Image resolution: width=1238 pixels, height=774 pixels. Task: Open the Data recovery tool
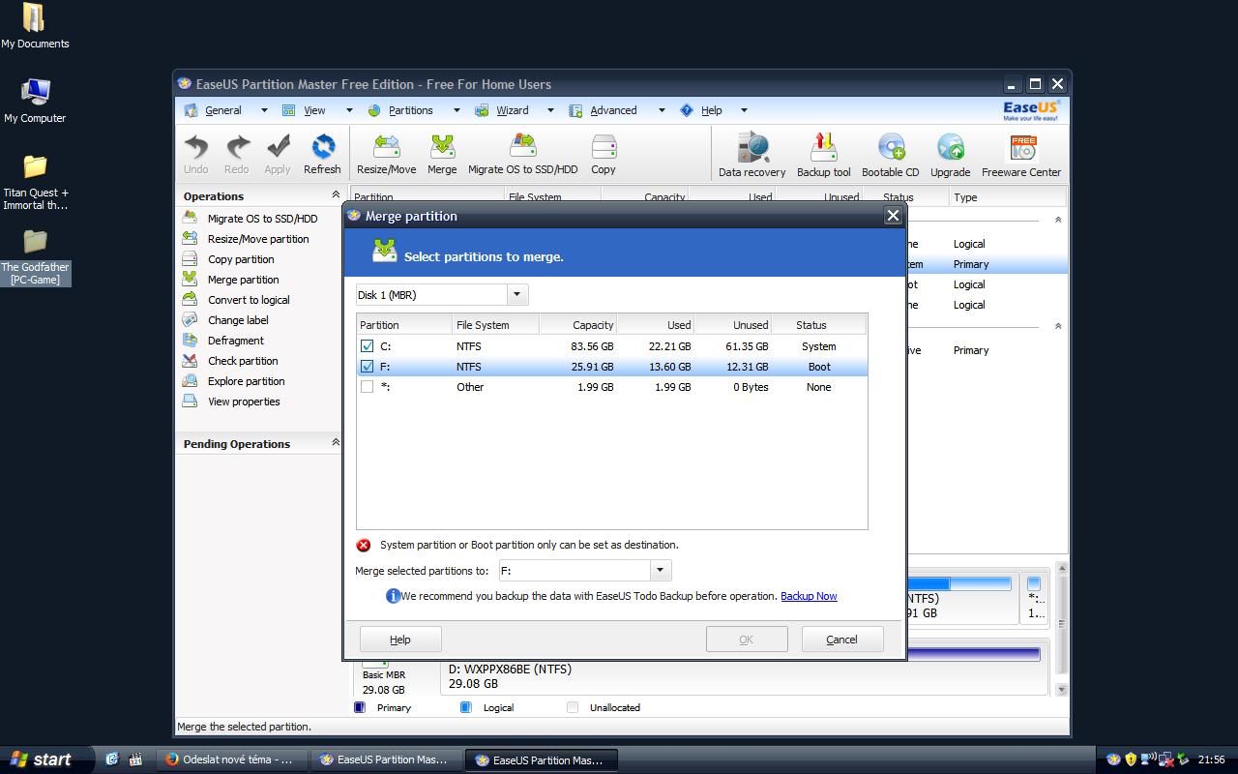pos(752,155)
